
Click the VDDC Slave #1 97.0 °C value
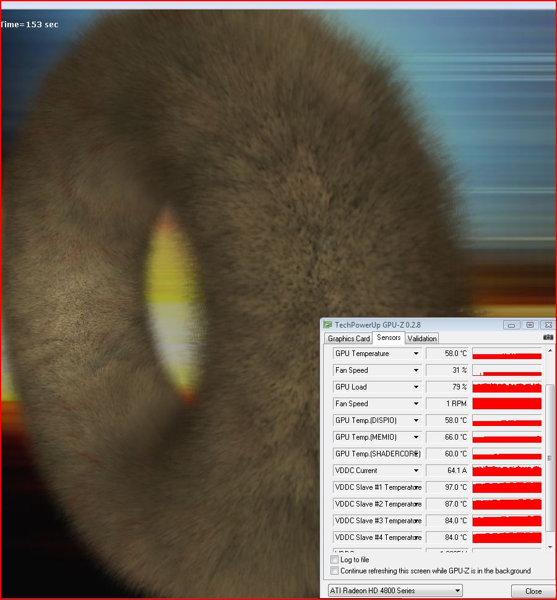pos(447,487)
